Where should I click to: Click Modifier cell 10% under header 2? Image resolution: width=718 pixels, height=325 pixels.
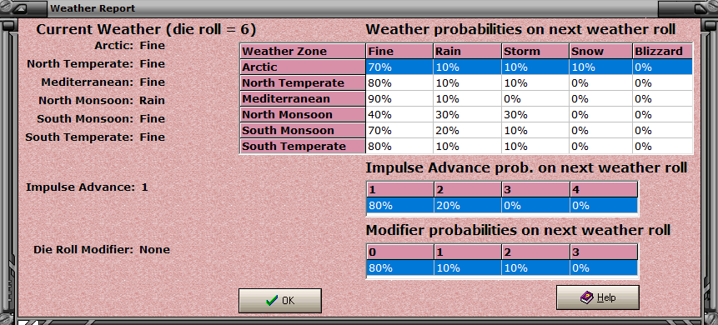(x=535, y=267)
